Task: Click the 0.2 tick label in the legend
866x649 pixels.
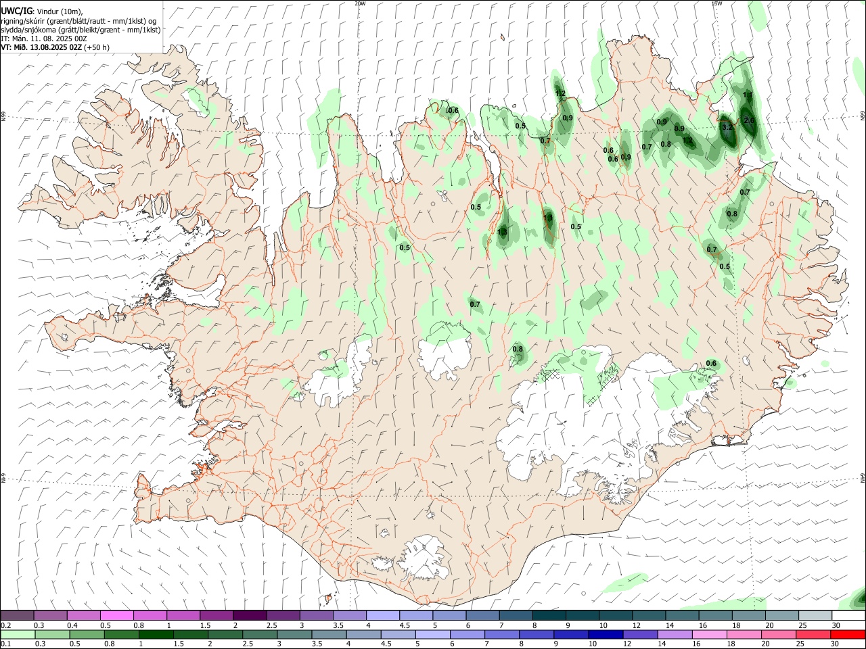Action: [5, 625]
